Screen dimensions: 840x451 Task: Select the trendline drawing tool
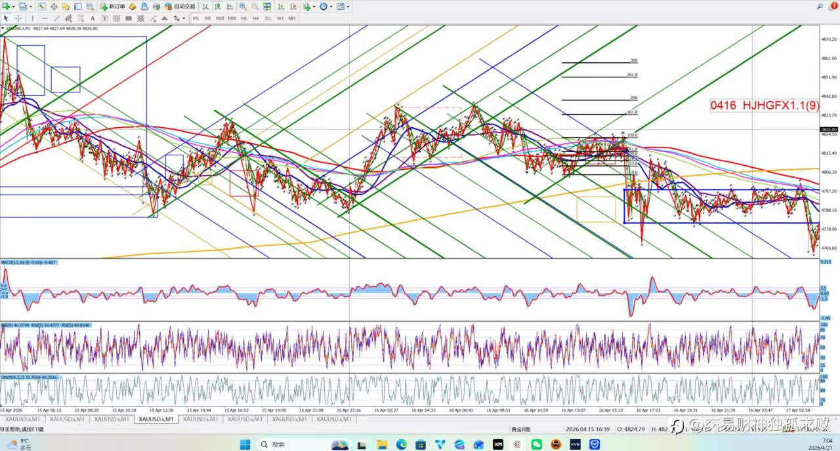click(x=56, y=18)
